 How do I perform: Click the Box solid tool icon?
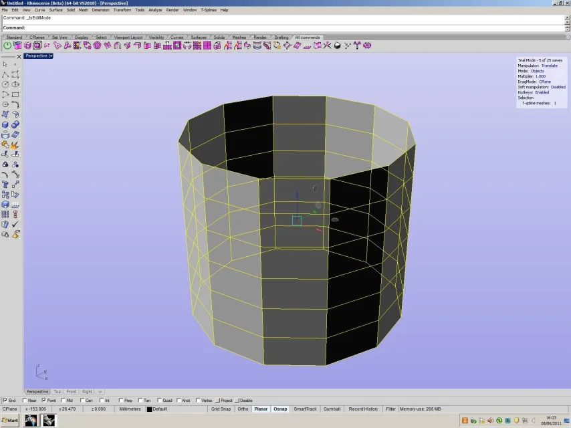pos(5,124)
